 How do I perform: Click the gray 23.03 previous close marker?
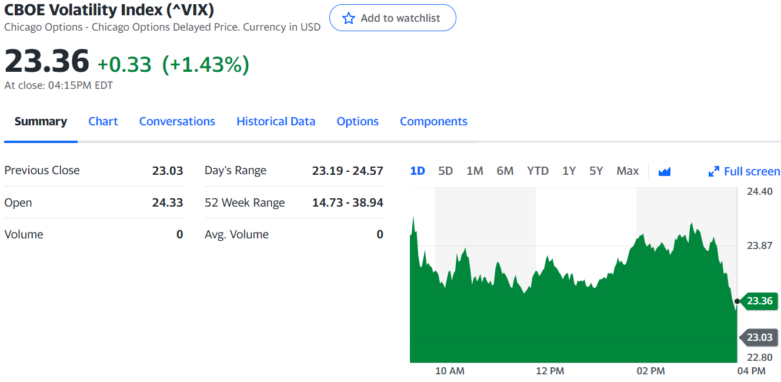click(x=758, y=337)
